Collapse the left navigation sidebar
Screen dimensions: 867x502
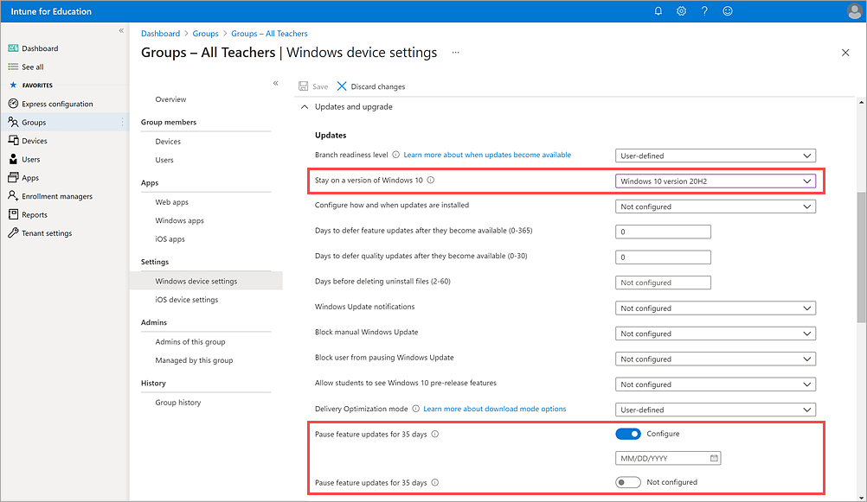tap(121, 31)
